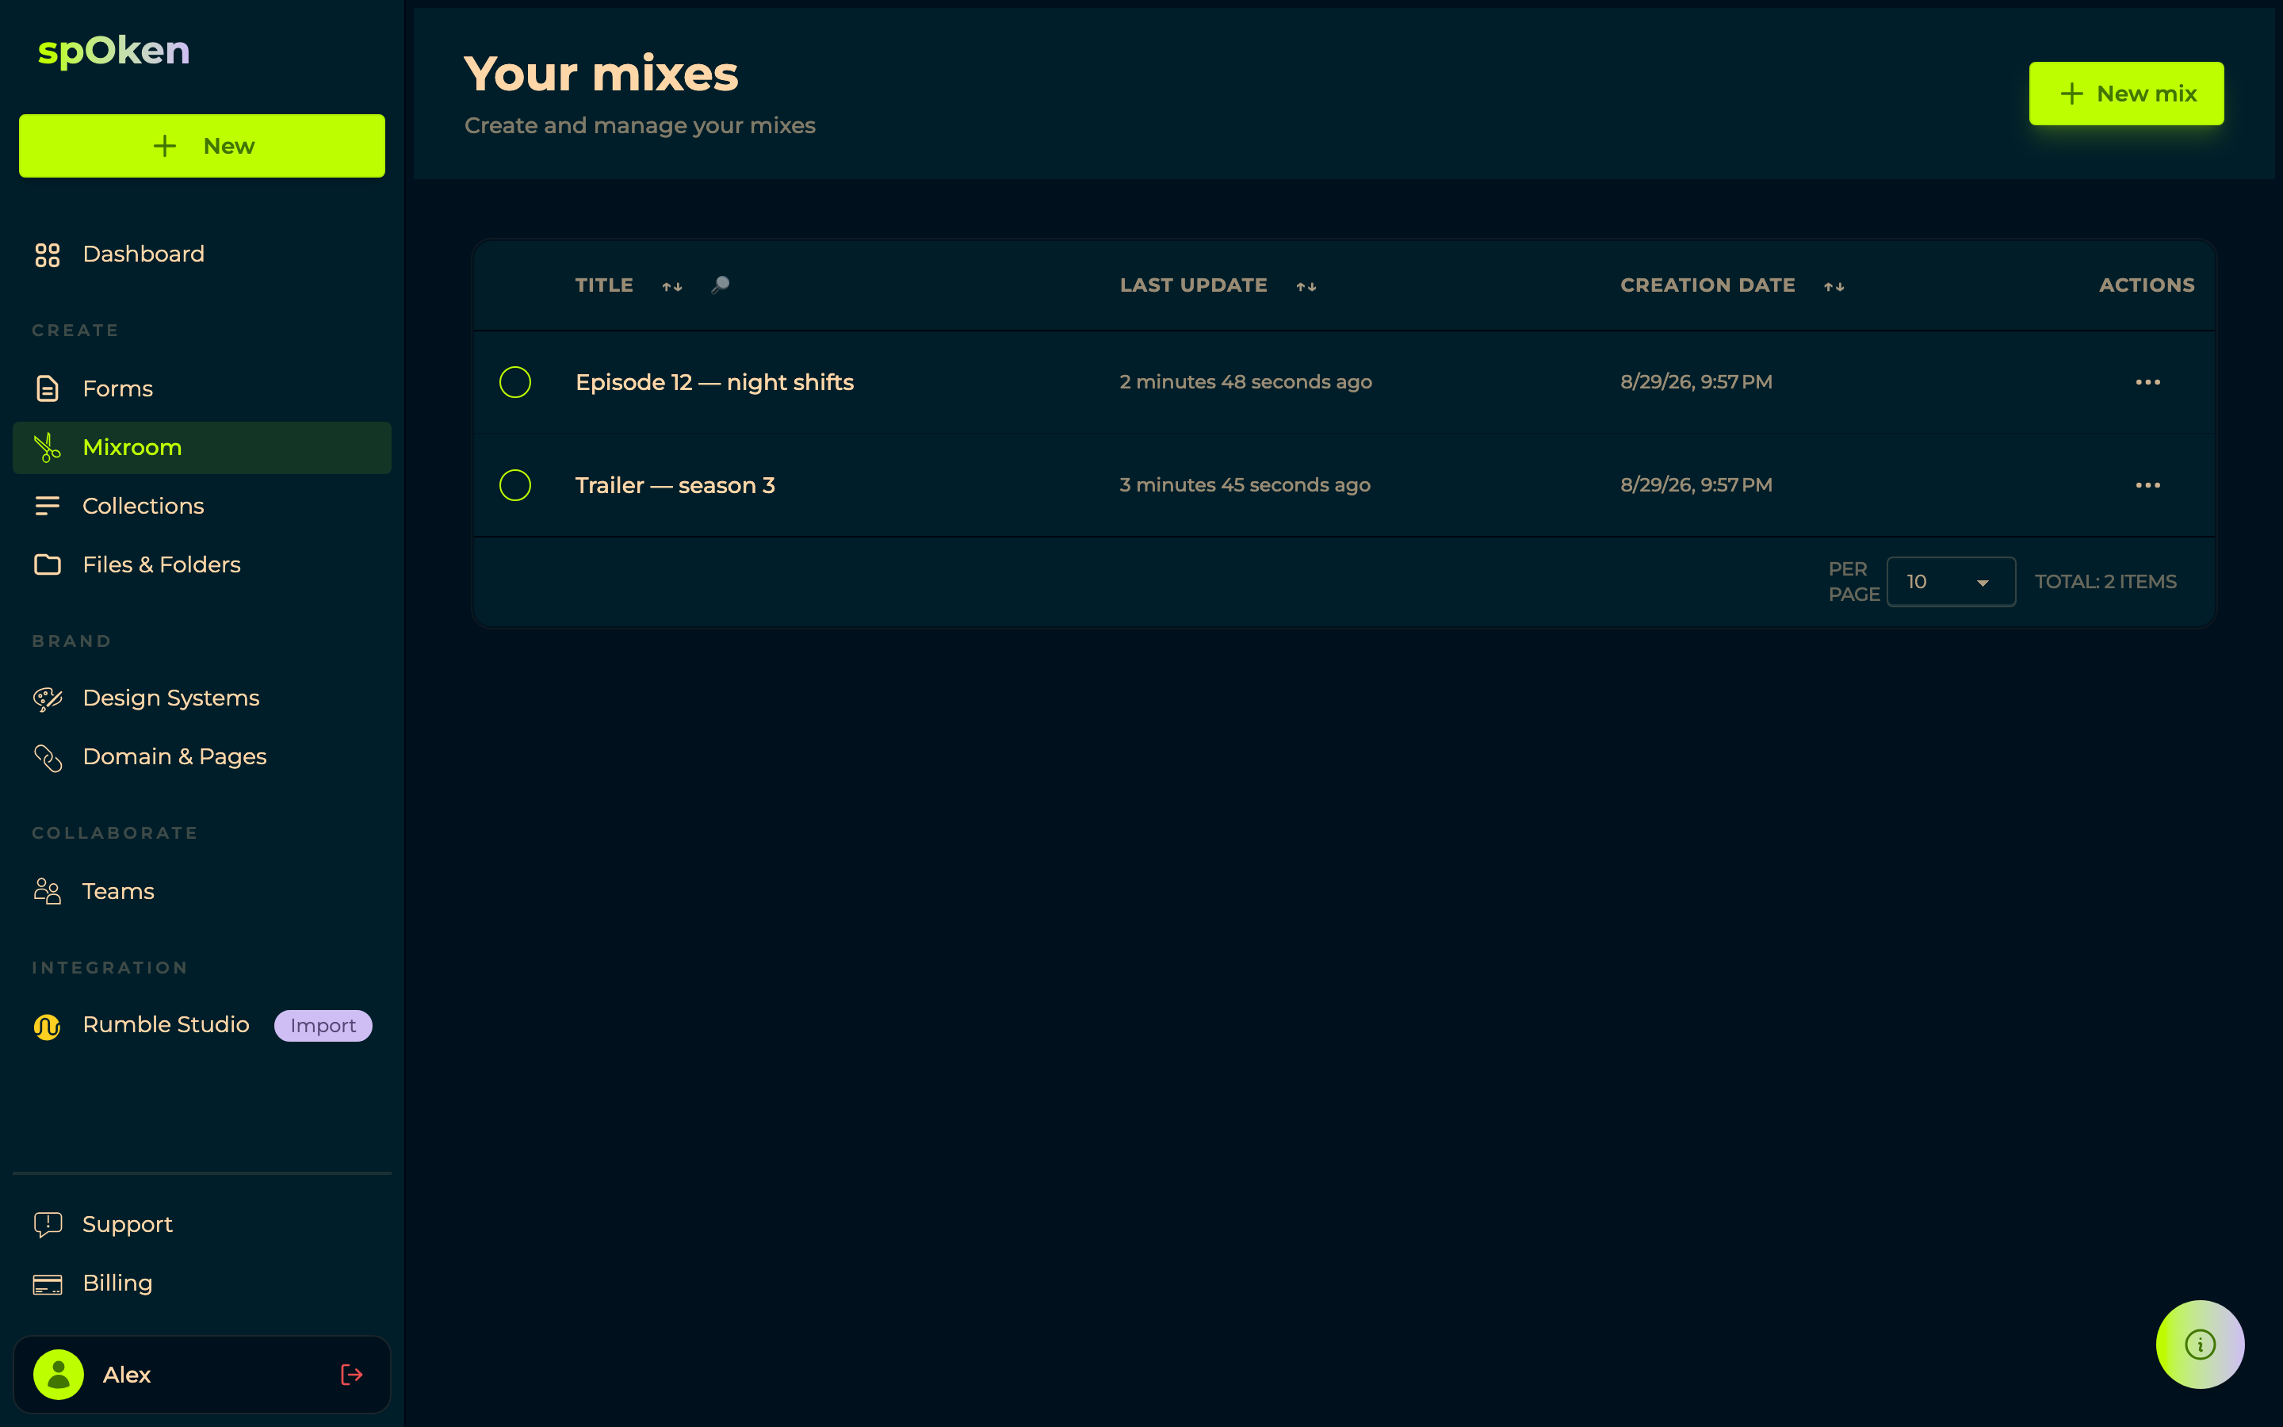
Task: Click "TOTAL: 2 ITEMS" text
Action: click(2105, 581)
